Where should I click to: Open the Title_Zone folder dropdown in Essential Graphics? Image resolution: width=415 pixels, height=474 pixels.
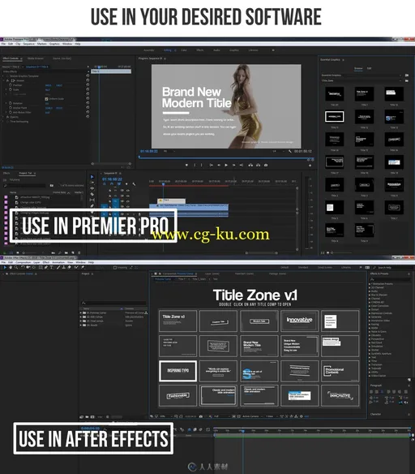click(x=362, y=80)
